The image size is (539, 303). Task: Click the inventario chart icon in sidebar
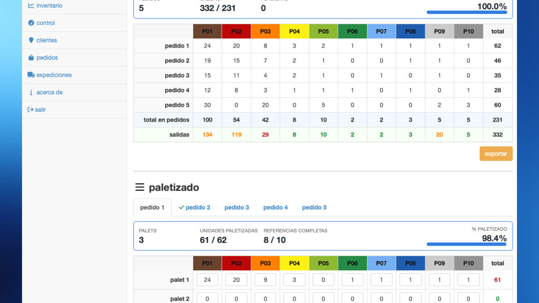pyautogui.click(x=31, y=6)
